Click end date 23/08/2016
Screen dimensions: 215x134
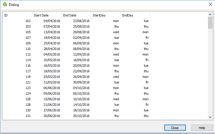pos(81,21)
